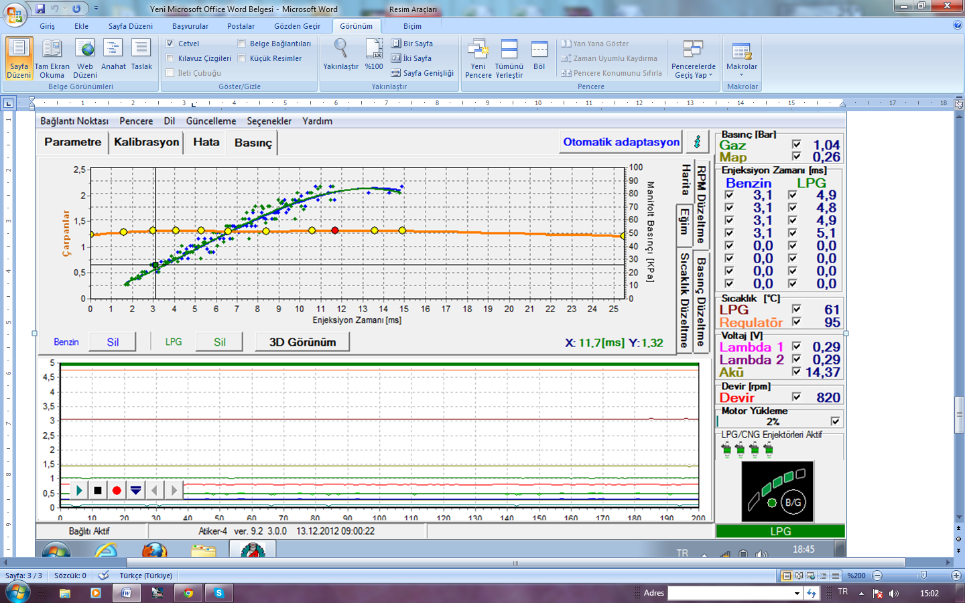
Task: Open a Yeni Pencere for the document
Action: [478, 58]
